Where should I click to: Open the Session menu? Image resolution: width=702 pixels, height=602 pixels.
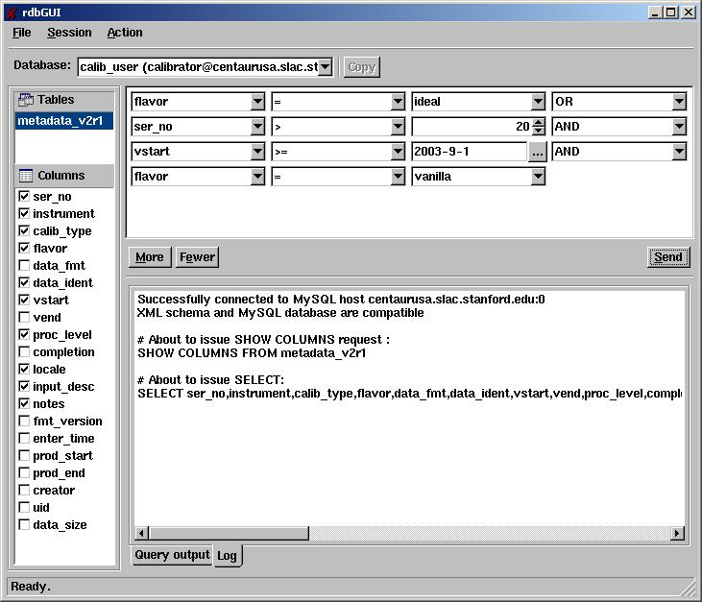(69, 33)
